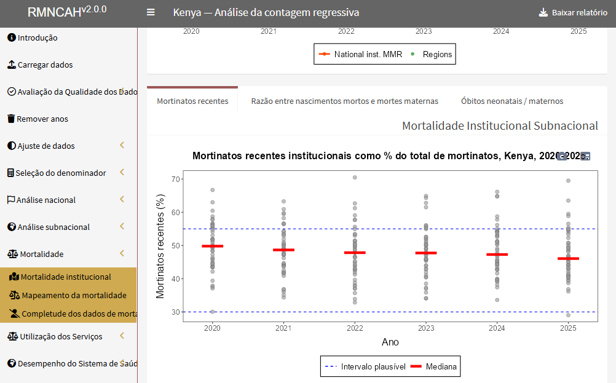Click the Desempenho do Sistema globe icon
This screenshot has width=616, height=383.
click(x=12, y=363)
